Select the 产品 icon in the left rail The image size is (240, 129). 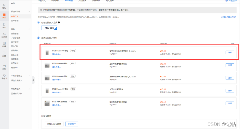[4, 15]
